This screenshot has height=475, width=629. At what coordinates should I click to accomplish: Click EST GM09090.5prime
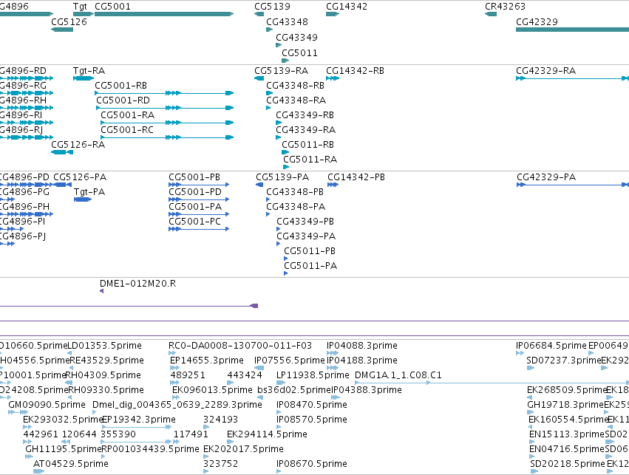(47, 405)
